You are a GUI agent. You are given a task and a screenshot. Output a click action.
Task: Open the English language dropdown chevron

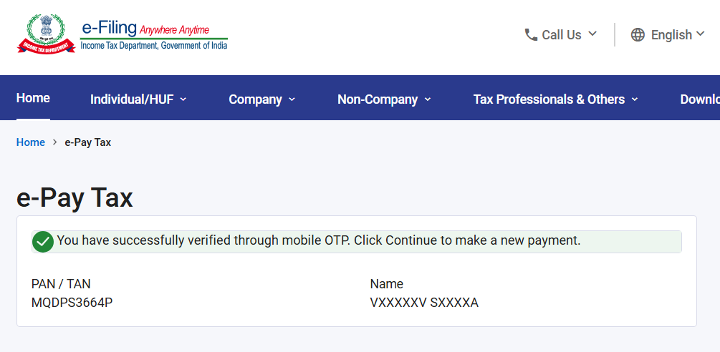pyautogui.click(x=700, y=34)
